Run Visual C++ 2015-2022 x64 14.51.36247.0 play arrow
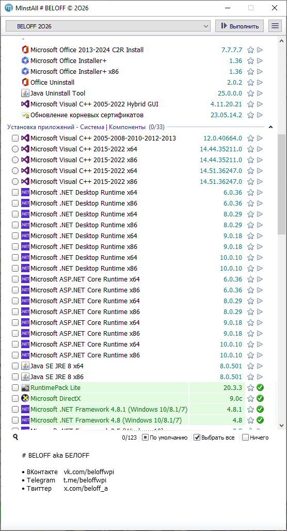 260,170
